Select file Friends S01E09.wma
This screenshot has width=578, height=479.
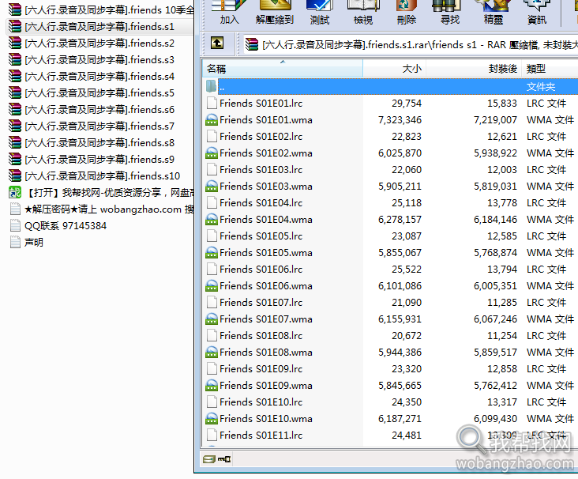(x=266, y=386)
